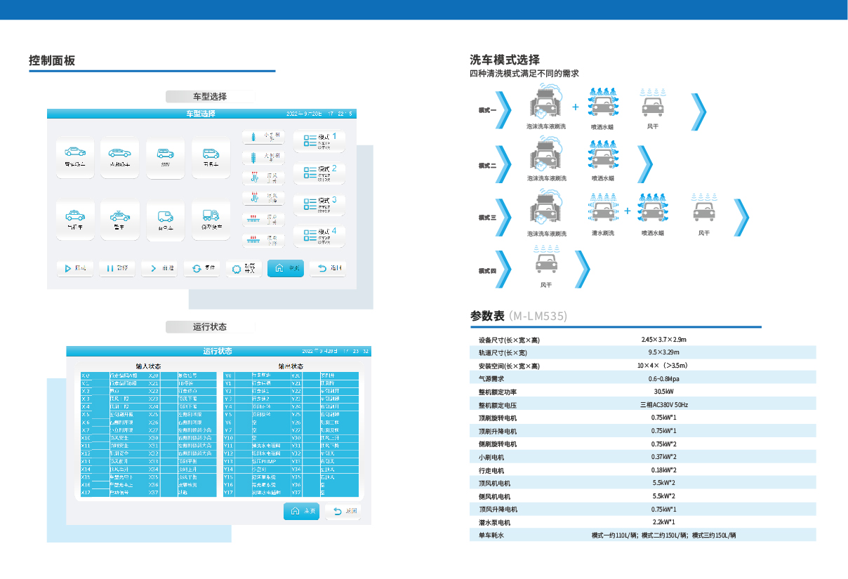Choose the small truck vehicle type
848x579 pixels.
[211, 220]
